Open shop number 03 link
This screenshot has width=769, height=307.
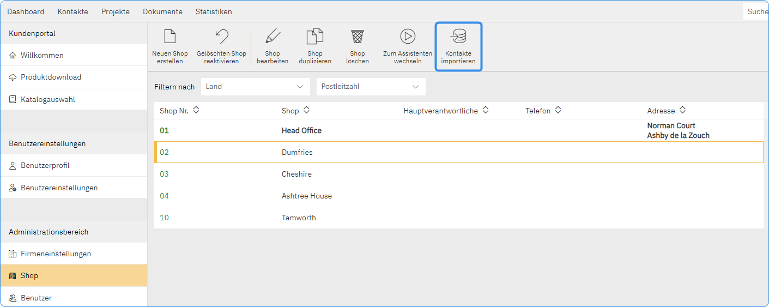tap(164, 174)
